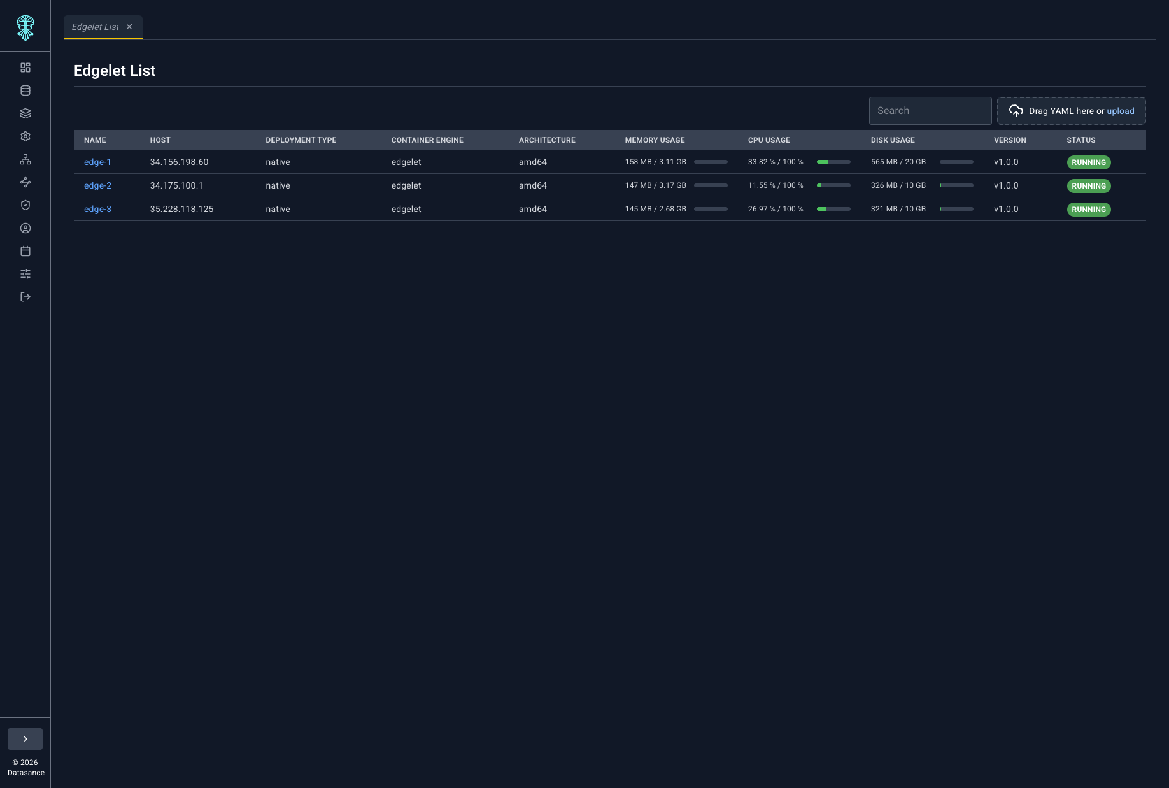
Task: Click the ARCHITECTURE column header
Action: tap(547, 140)
